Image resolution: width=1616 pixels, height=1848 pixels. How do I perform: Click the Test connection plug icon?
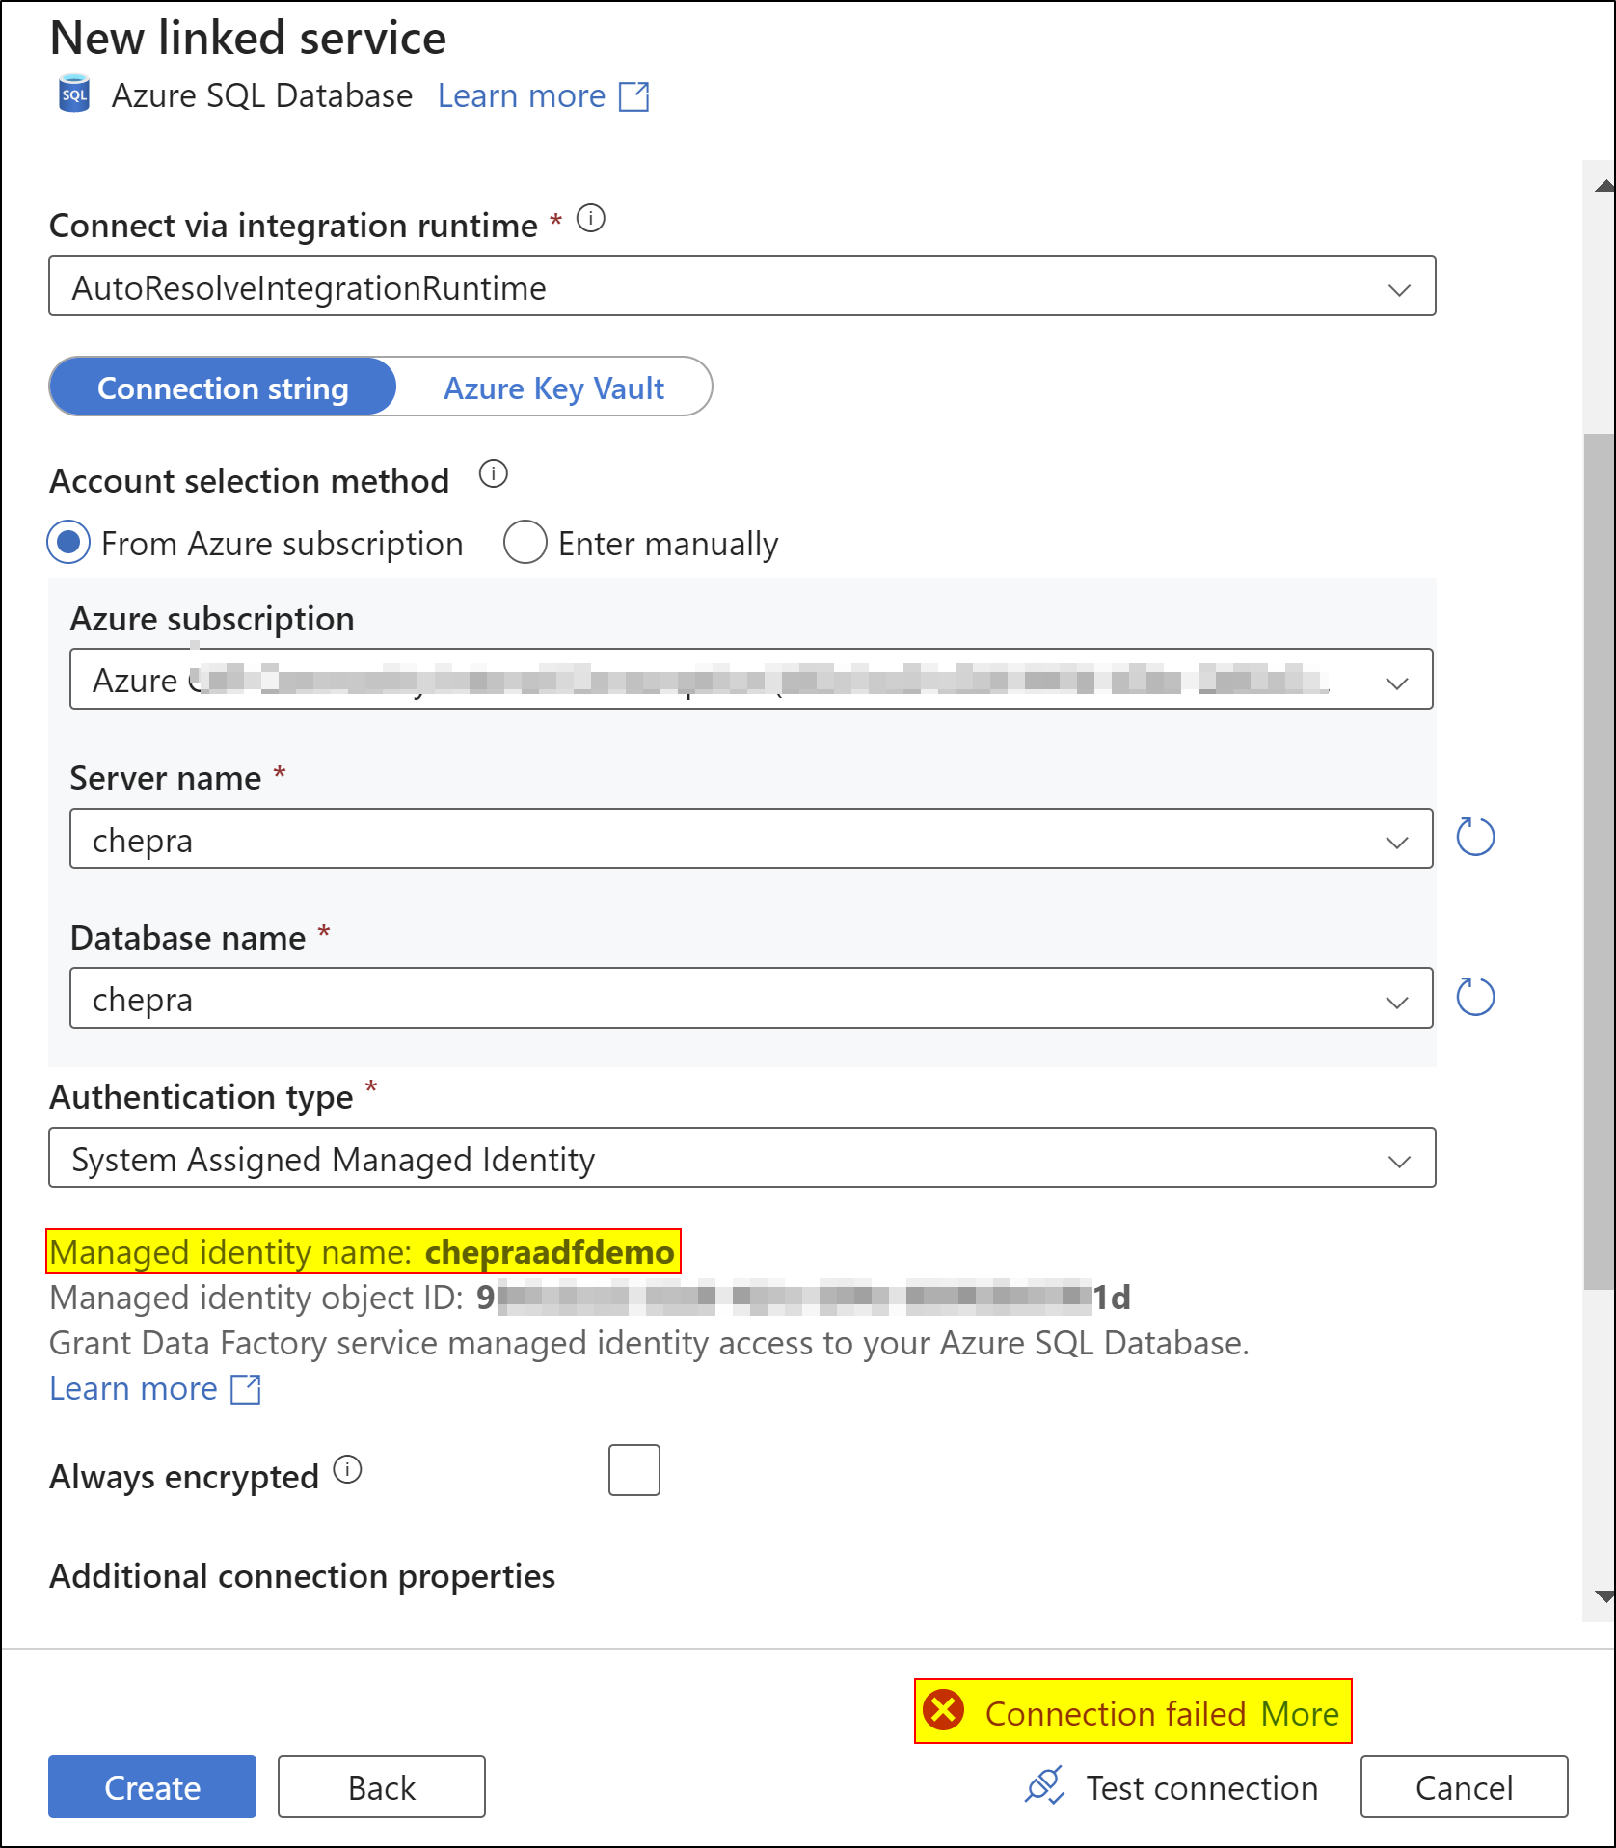(1044, 1786)
